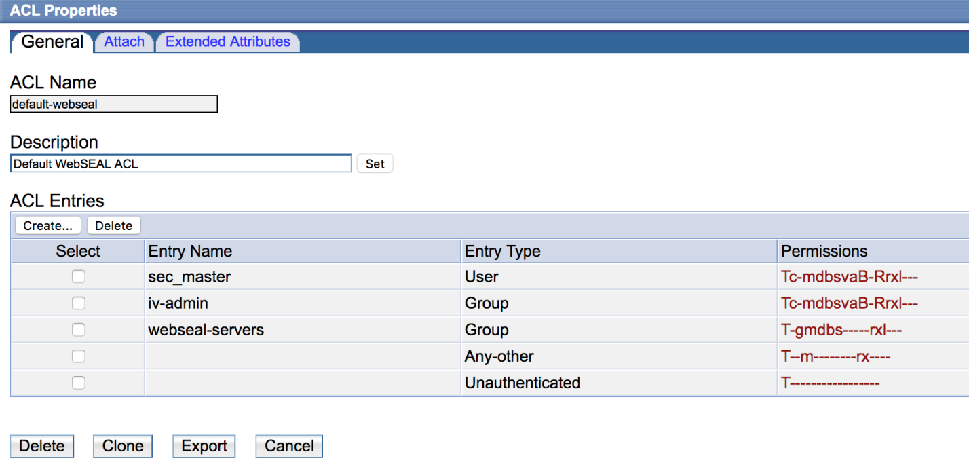
Task: Click the Description text field
Action: click(180, 163)
